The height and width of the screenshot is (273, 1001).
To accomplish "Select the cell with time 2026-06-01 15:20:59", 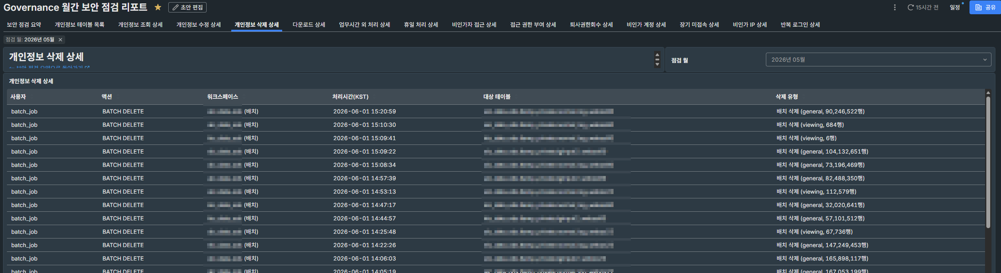I will coord(365,111).
